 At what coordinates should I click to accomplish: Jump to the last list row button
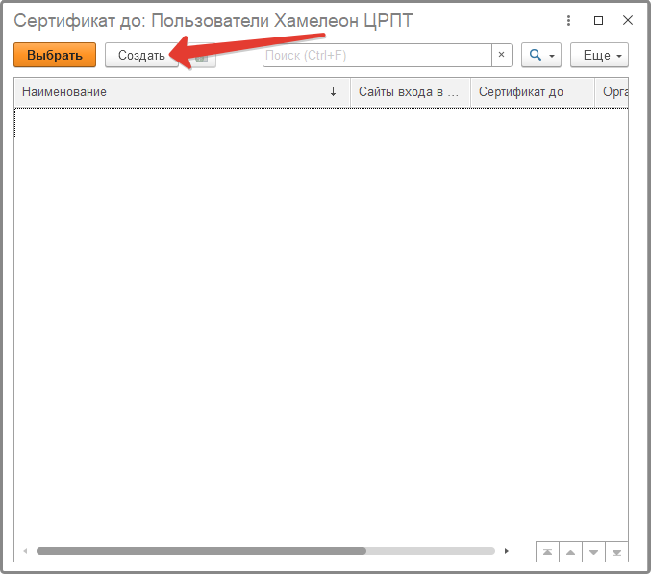point(617,552)
